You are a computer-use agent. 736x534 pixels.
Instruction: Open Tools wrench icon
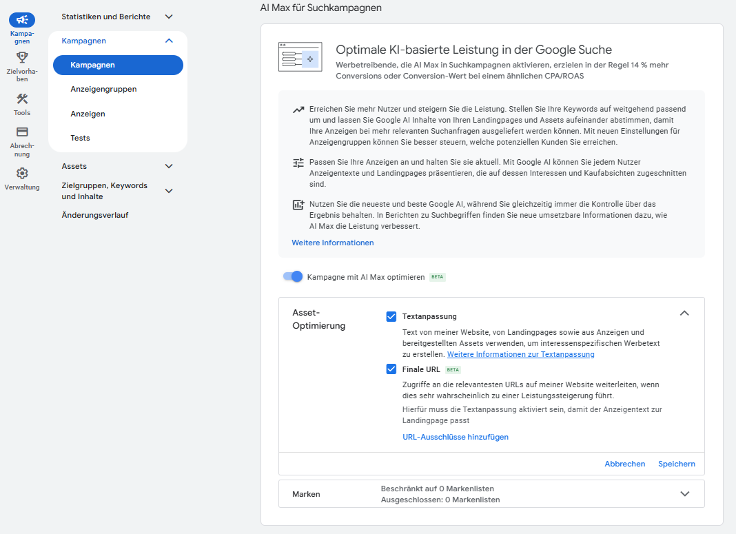point(22,99)
